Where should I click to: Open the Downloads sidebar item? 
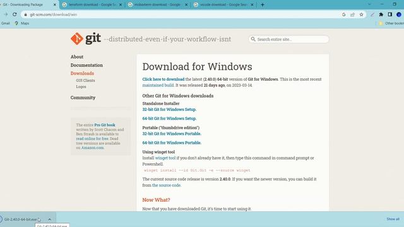pyautogui.click(x=82, y=73)
